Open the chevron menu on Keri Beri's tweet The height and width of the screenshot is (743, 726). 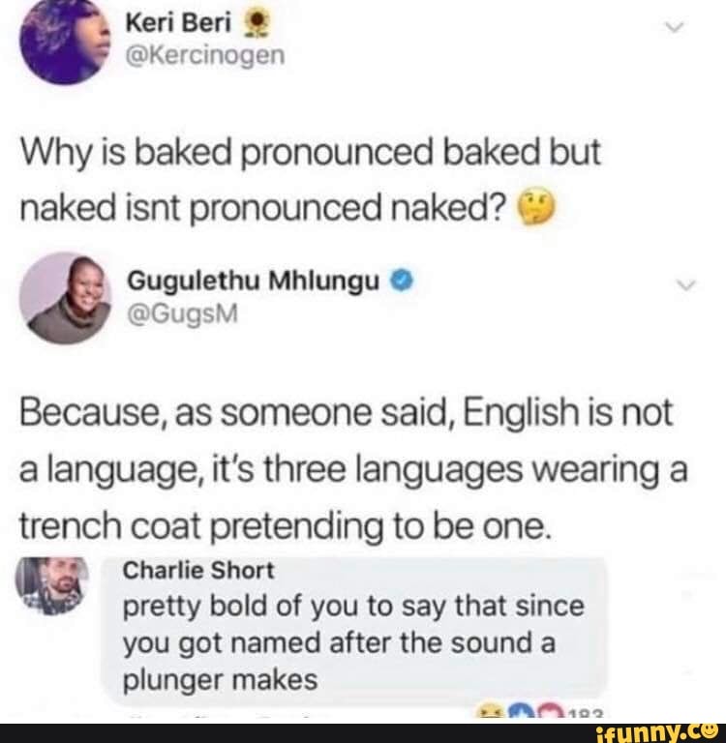[x=674, y=27]
